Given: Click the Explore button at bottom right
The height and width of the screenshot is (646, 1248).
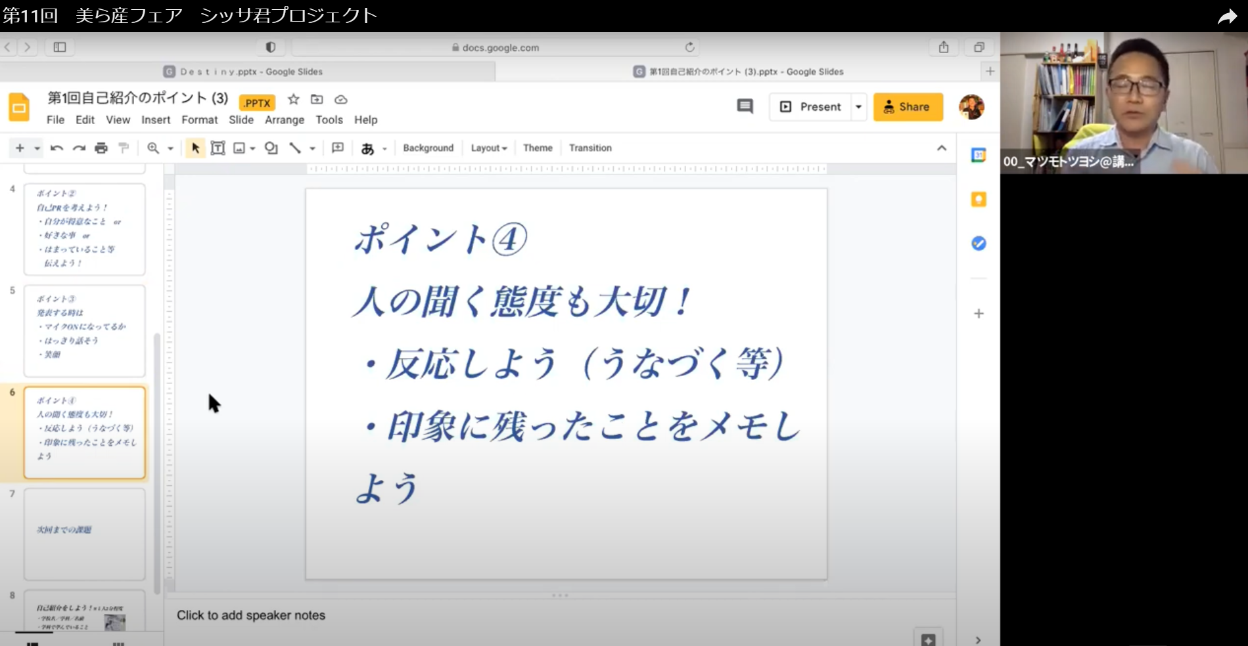Looking at the screenshot, I should (x=928, y=639).
